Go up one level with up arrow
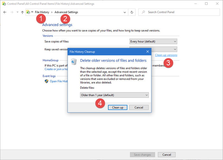 pyautogui.click(x=22, y=12)
